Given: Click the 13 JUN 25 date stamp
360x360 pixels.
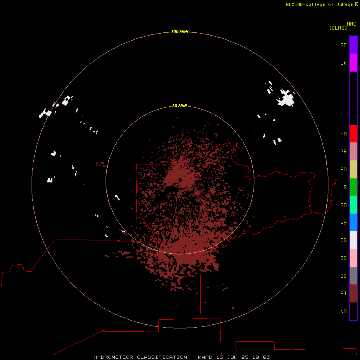Looking at the screenshot, I should pyautogui.click(x=232, y=357).
